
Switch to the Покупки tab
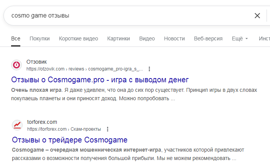tap(39, 38)
